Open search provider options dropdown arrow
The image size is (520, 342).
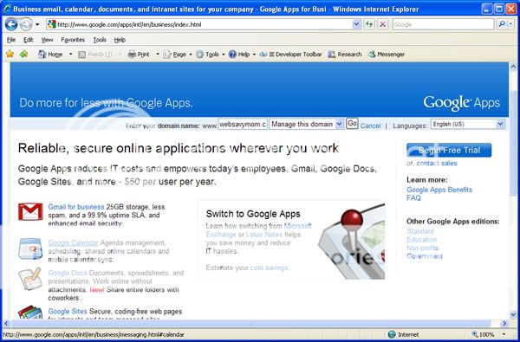[510, 24]
